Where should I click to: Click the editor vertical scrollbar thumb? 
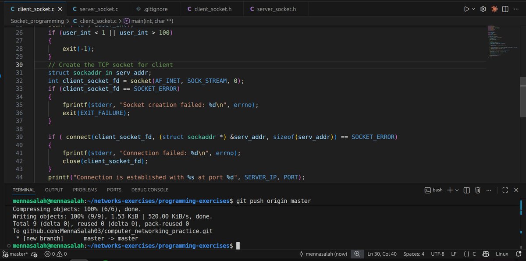pos(522,97)
